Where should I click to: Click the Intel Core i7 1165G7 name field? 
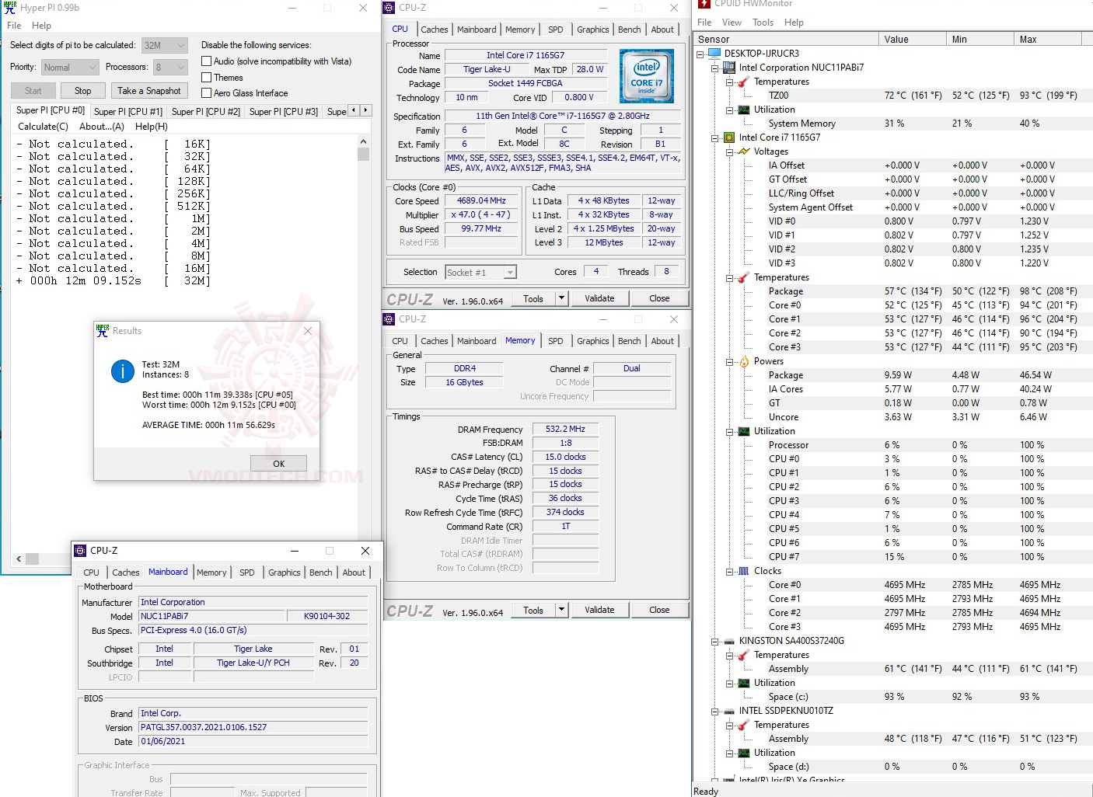[x=526, y=56]
